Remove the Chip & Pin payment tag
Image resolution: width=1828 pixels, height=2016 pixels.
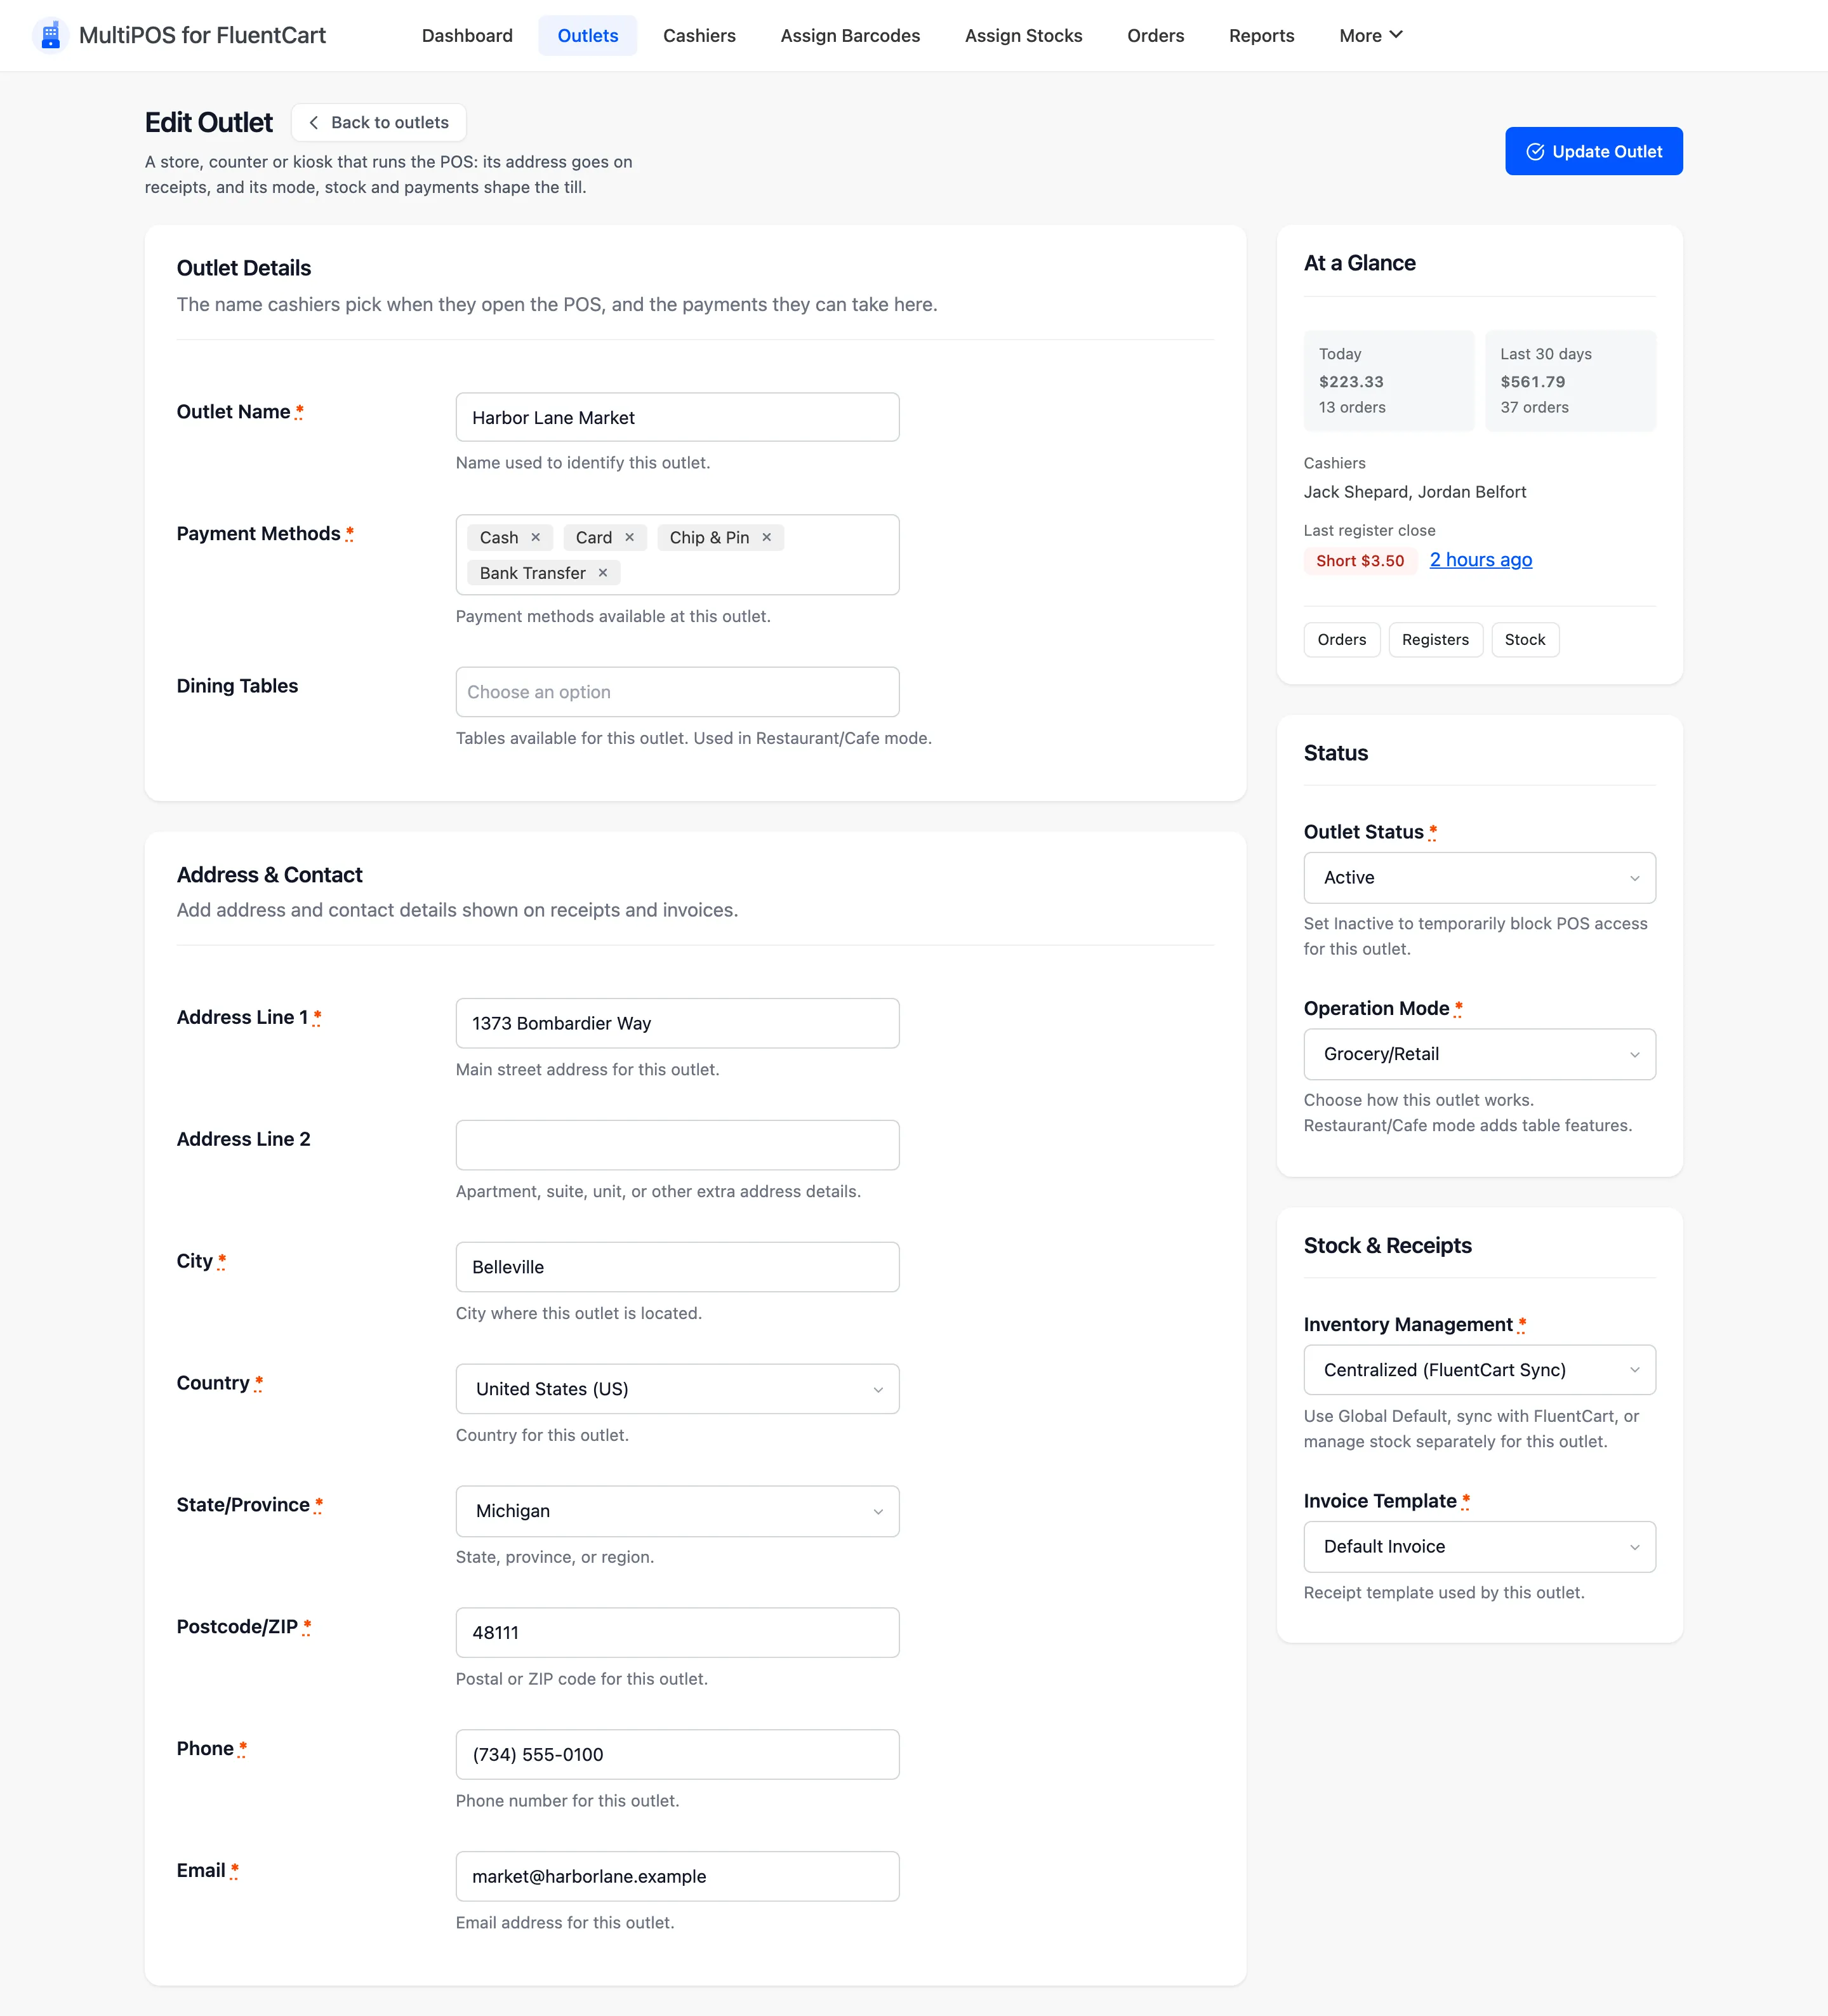click(x=767, y=537)
